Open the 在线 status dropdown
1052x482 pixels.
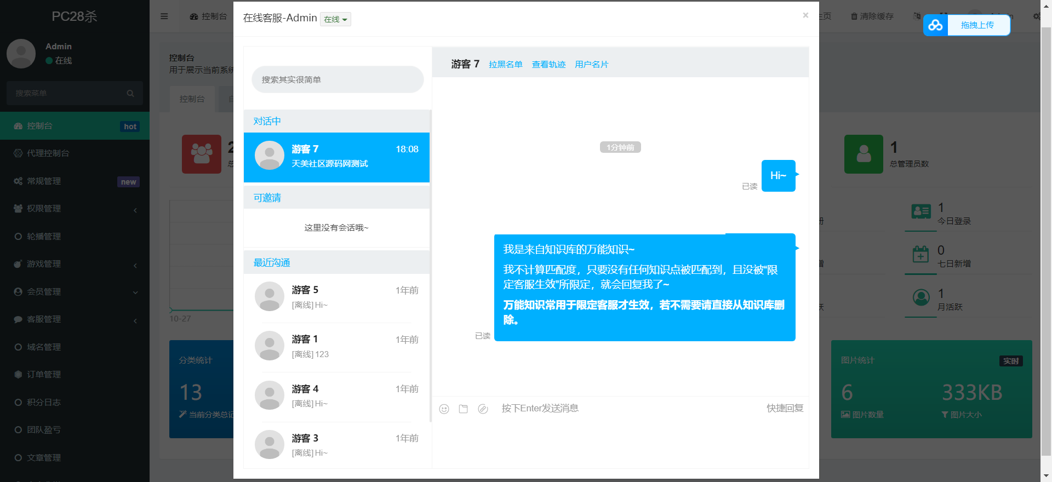click(x=335, y=20)
